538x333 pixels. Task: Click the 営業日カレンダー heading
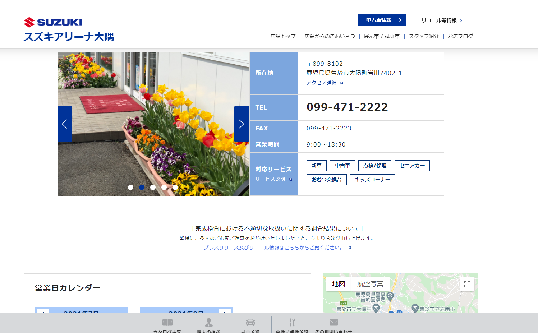coord(68,288)
